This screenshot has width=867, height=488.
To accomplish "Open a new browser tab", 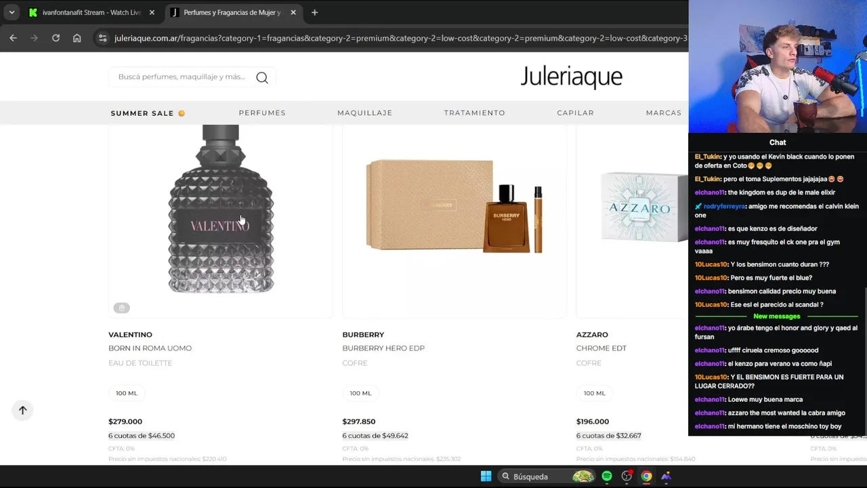I will [x=314, y=12].
